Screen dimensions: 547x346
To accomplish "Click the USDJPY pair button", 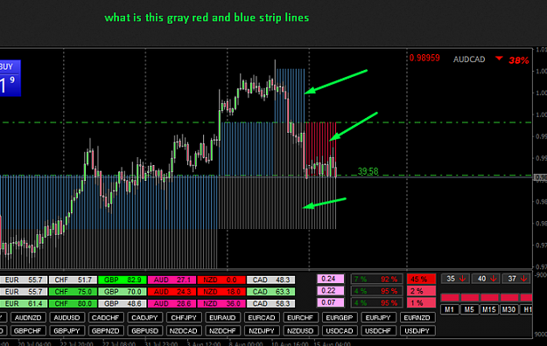I will (x=417, y=330).
